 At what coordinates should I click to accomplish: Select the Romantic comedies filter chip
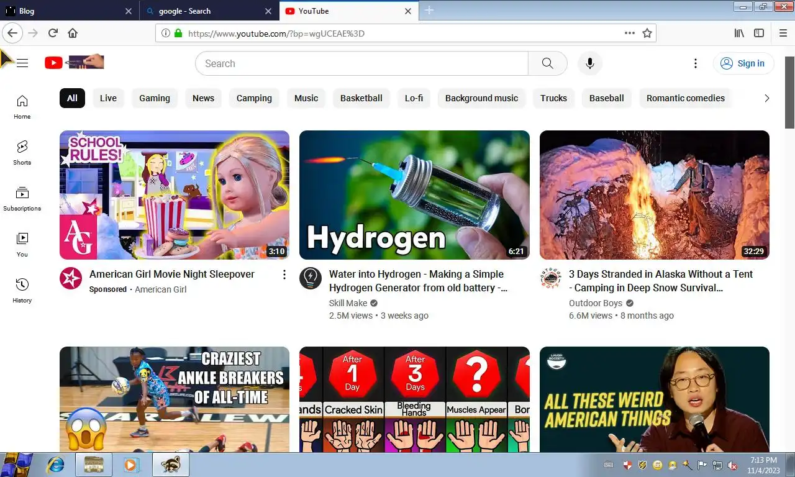point(686,98)
